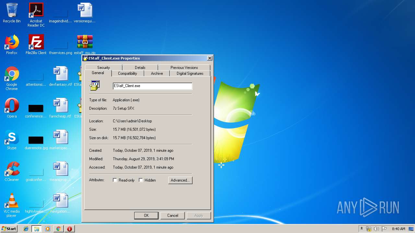
Task: Launch Skype desktop shortcut
Action: click(x=12, y=140)
